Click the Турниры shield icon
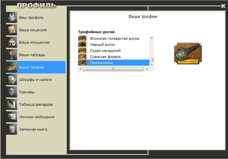The width and height of the screenshot is (228, 159). coord(12,92)
